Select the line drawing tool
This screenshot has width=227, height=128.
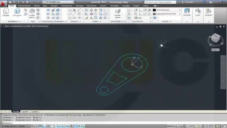[x=74, y=14]
